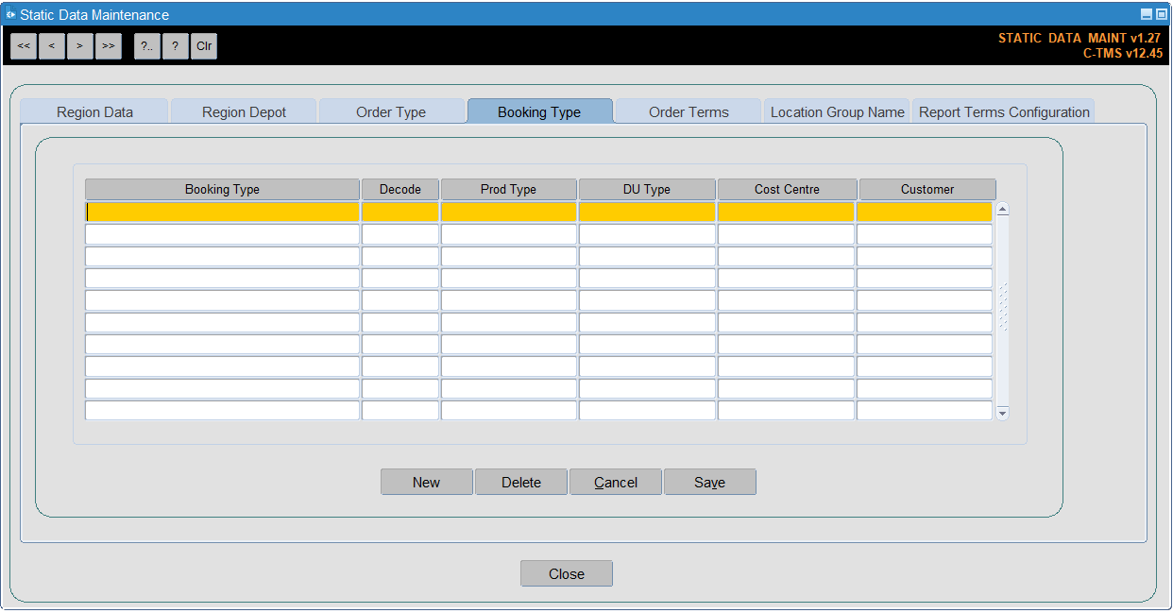
Task: Click the Cancel button
Action: point(616,482)
